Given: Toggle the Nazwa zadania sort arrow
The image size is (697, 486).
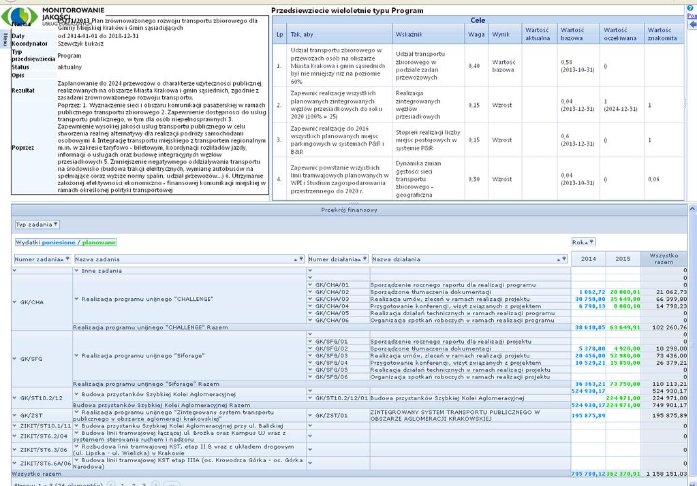Looking at the screenshot, I should (296, 259).
